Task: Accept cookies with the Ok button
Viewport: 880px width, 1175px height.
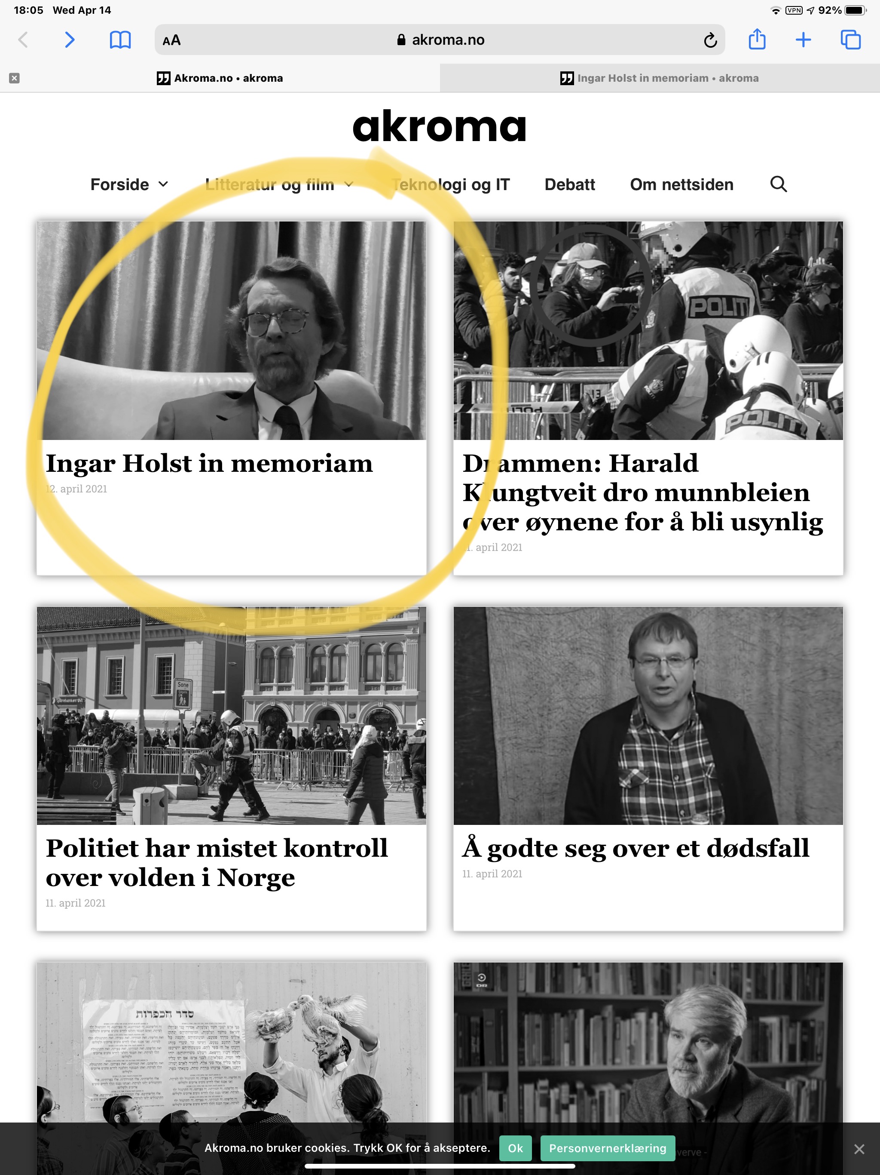Action: pyautogui.click(x=515, y=1148)
